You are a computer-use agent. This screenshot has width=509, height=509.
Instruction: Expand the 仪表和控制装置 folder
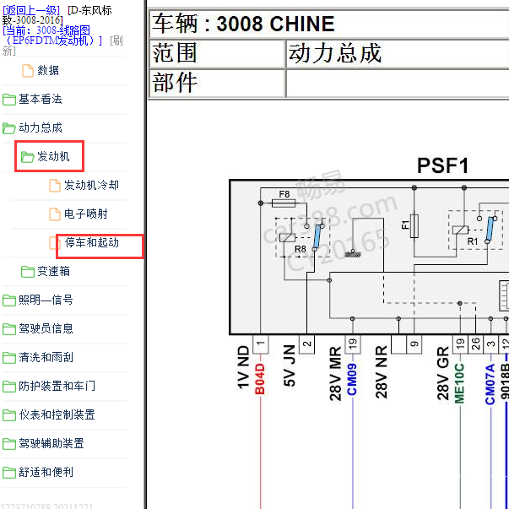pyautogui.click(x=57, y=414)
